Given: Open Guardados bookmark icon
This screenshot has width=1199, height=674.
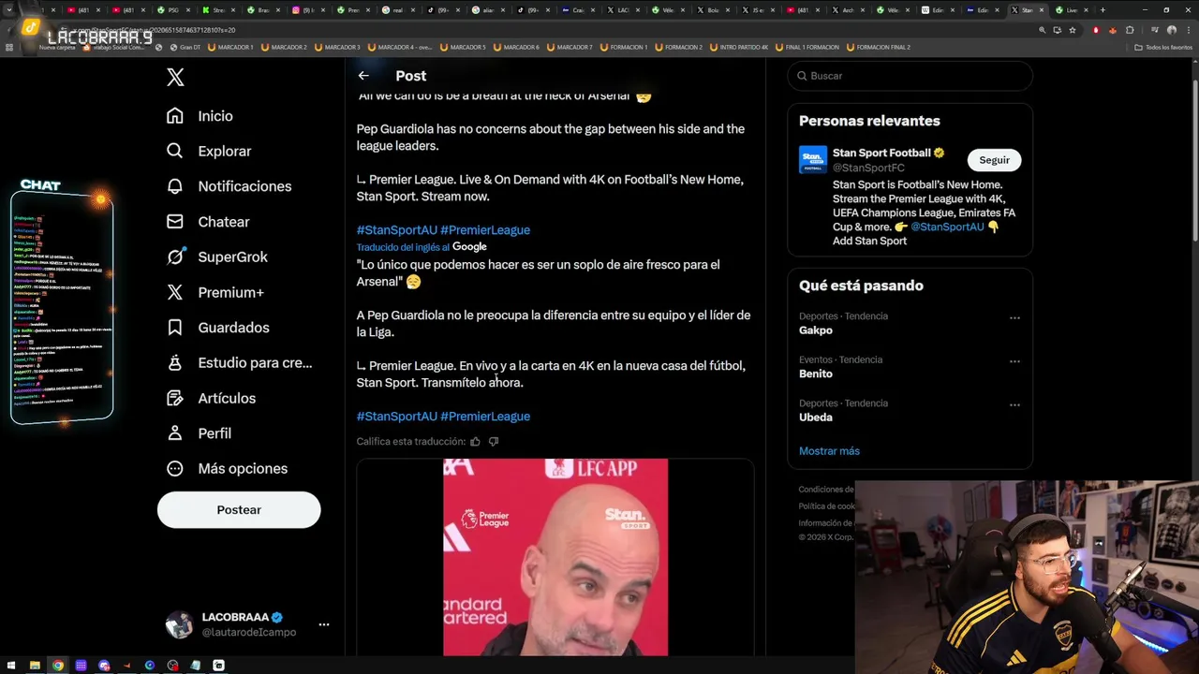Looking at the screenshot, I should pyautogui.click(x=175, y=328).
